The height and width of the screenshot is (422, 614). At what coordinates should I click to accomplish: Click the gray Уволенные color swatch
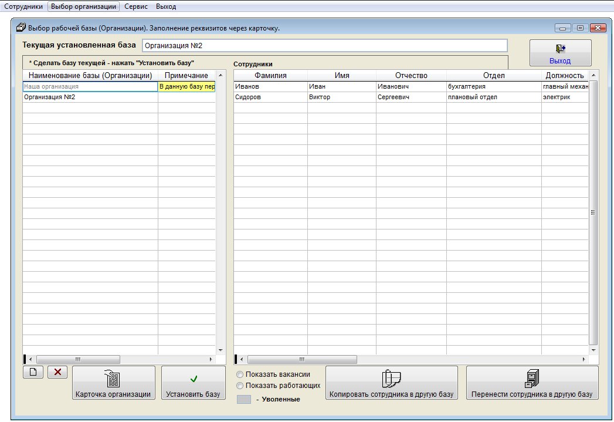(244, 399)
